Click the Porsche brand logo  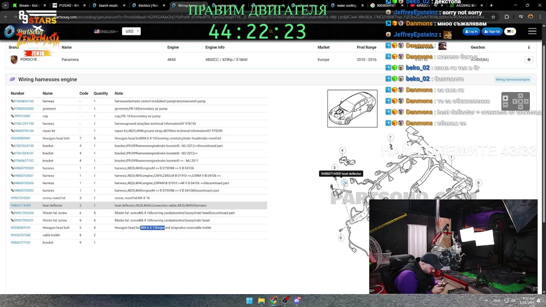pyautogui.click(x=14, y=60)
